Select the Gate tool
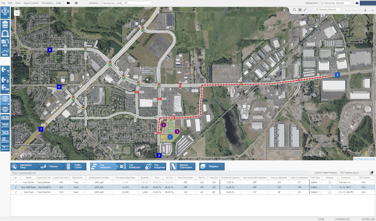Image resolution: width=376 pixels, height=221 pixels. [5, 33]
